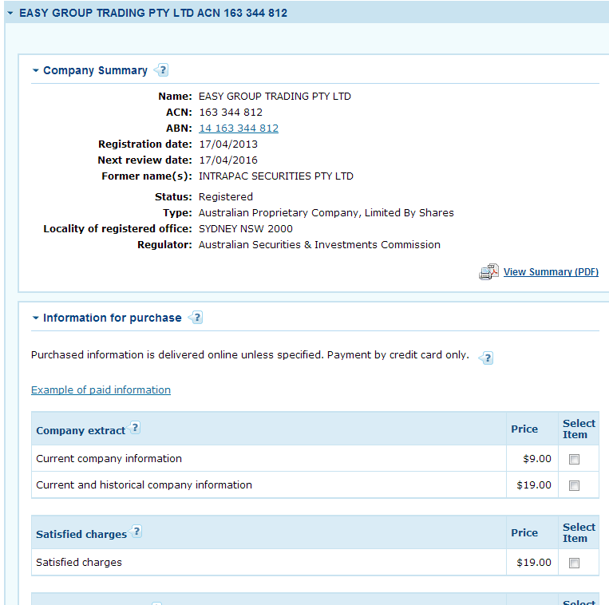This screenshot has width=609, height=605.
Task: Open View Summary (PDF) link
Action: 551,272
